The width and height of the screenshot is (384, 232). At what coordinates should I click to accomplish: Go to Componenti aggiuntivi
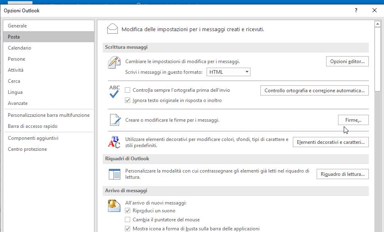pyautogui.click(x=49, y=138)
